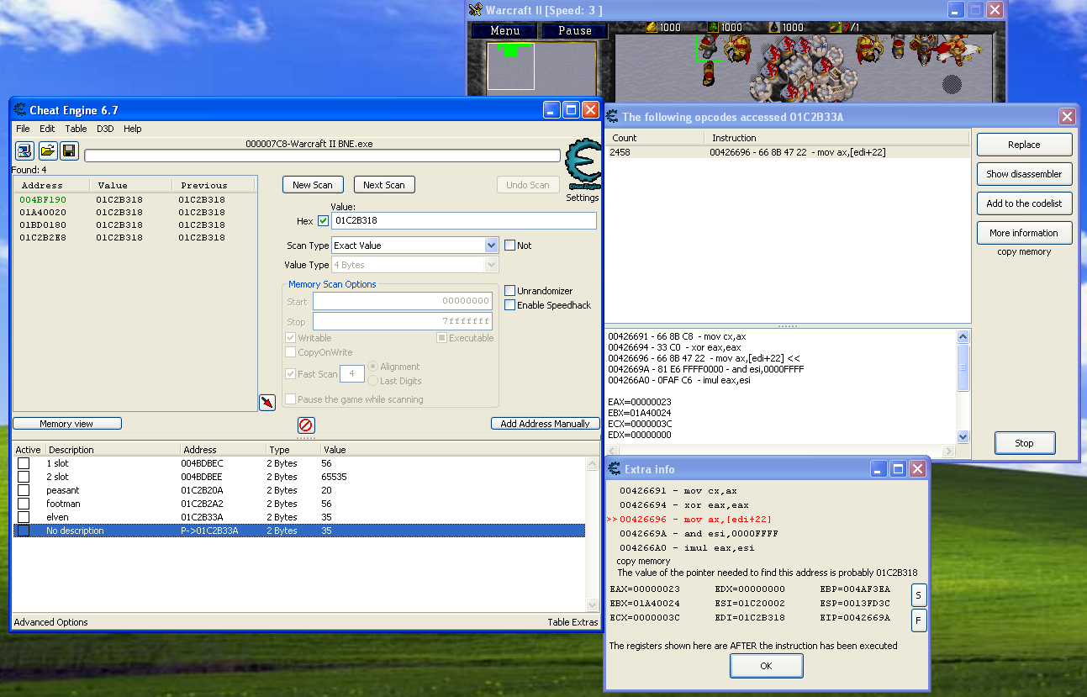The height and width of the screenshot is (697, 1087).
Task: Click the open process (computer) icon
Action: tap(24, 150)
